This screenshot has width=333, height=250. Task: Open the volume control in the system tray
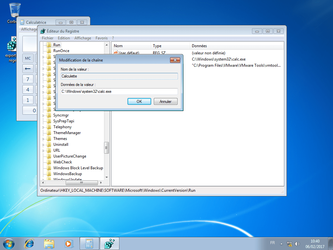coord(297,243)
